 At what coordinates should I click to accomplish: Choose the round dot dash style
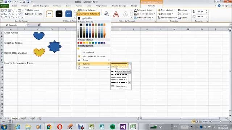point(119,66)
